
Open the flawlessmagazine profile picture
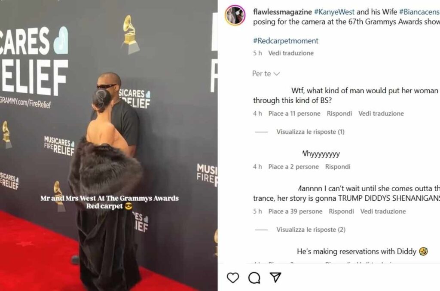click(x=235, y=15)
